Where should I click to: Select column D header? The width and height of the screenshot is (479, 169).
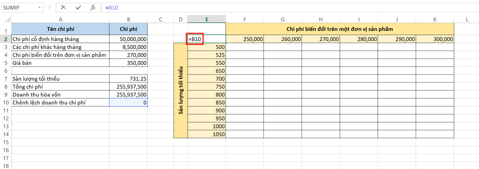pyautogui.click(x=180, y=19)
